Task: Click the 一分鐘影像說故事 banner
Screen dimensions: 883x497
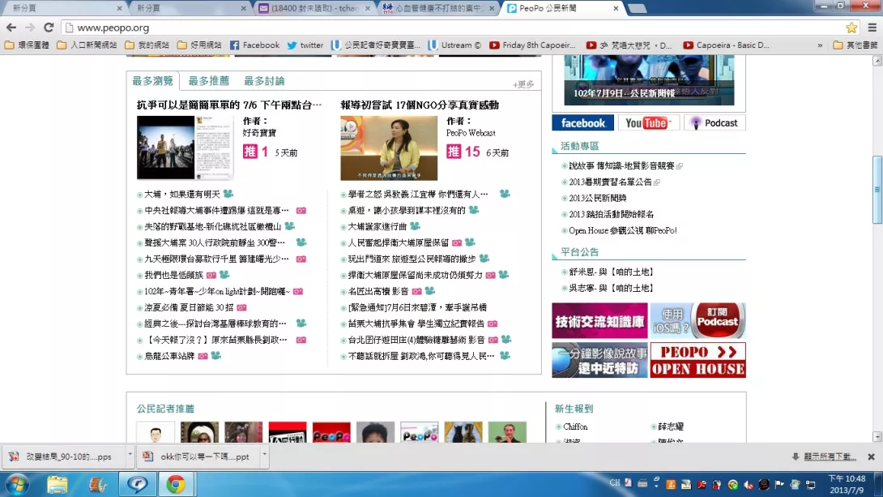Action: pyautogui.click(x=599, y=360)
